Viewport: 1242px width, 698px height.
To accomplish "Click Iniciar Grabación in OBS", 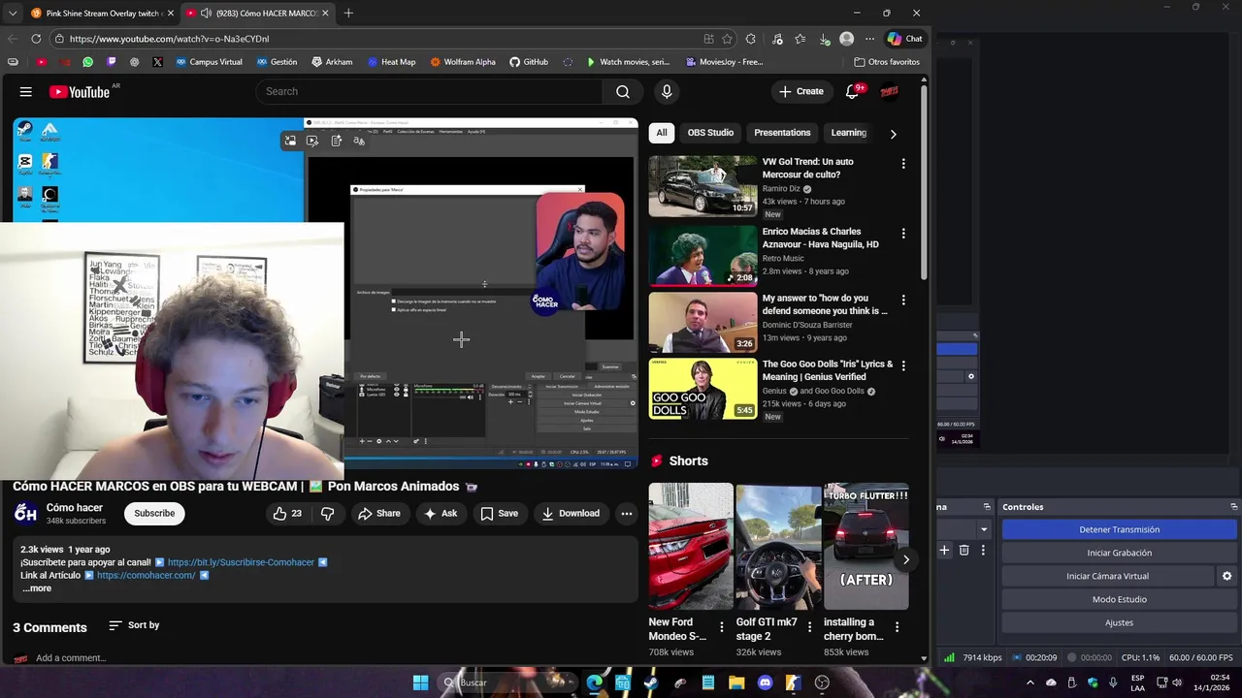I will click(x=1119, y=553).
